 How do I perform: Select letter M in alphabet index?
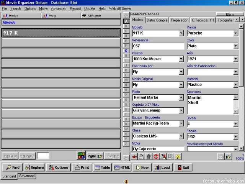click(126, 80)
